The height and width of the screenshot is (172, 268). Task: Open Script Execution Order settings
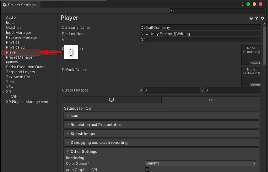coord(25,67)
